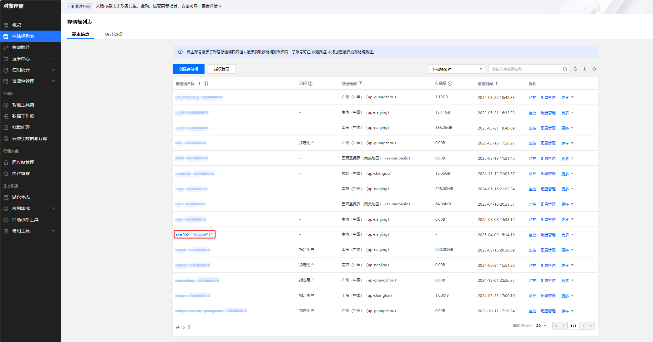This screenshot has width=653, height=342.
Task: Click the info icon beside 存储桶名称 header
Action: 206,84
